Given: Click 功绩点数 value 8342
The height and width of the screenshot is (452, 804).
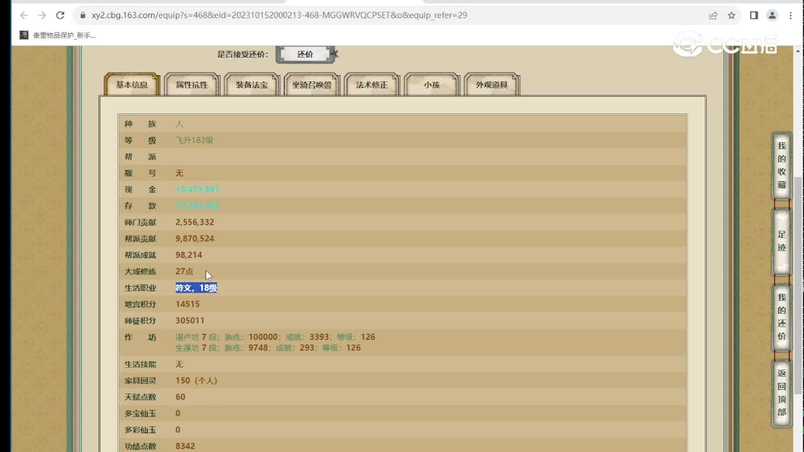Looking at the screenshot, I should pyautogui.click(x=185, y=446).
